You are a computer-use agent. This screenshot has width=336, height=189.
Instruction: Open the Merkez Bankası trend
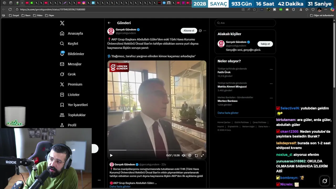click(227, 101)
